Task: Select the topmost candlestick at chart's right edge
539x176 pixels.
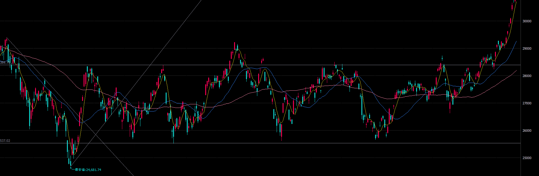Action: click(514, 1)
